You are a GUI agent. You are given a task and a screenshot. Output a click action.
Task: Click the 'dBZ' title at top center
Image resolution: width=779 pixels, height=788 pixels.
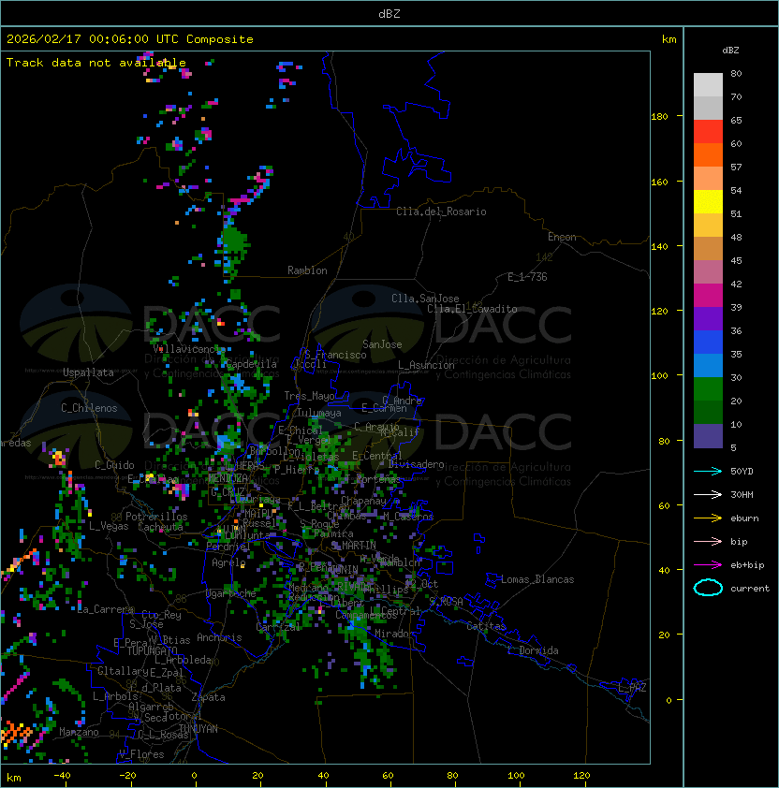tap(389, 14)
